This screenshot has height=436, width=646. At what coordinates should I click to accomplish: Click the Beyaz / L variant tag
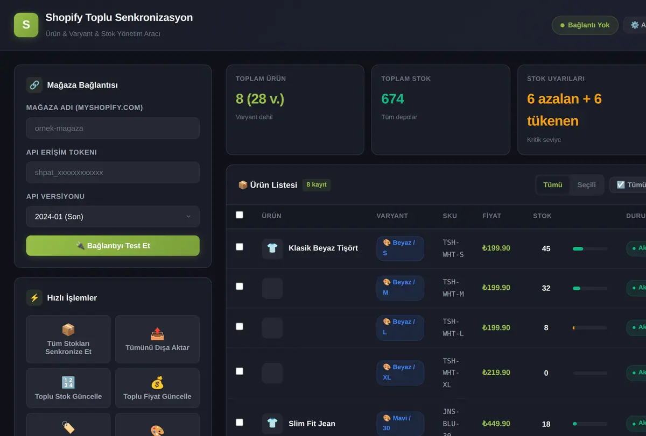pyautogui.click(x=400, y=328)
